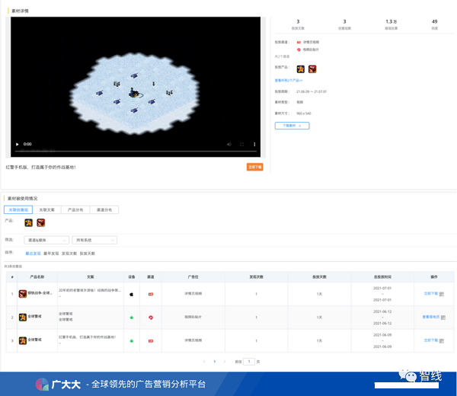Play the video with the play button
This screenshot has height=396, width=457.
coord(18,144)
